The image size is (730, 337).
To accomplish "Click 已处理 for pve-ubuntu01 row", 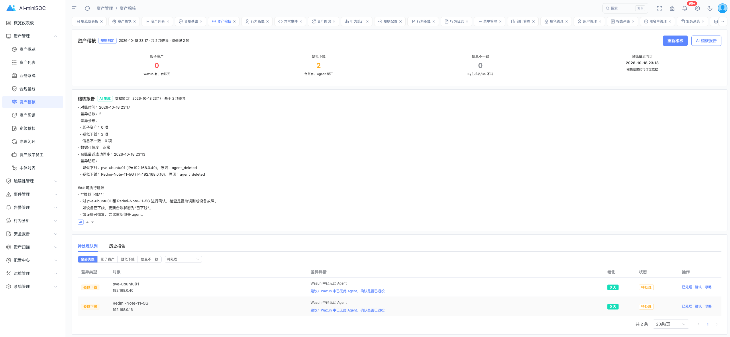I will pyautogui.click(x=687, y=287).
